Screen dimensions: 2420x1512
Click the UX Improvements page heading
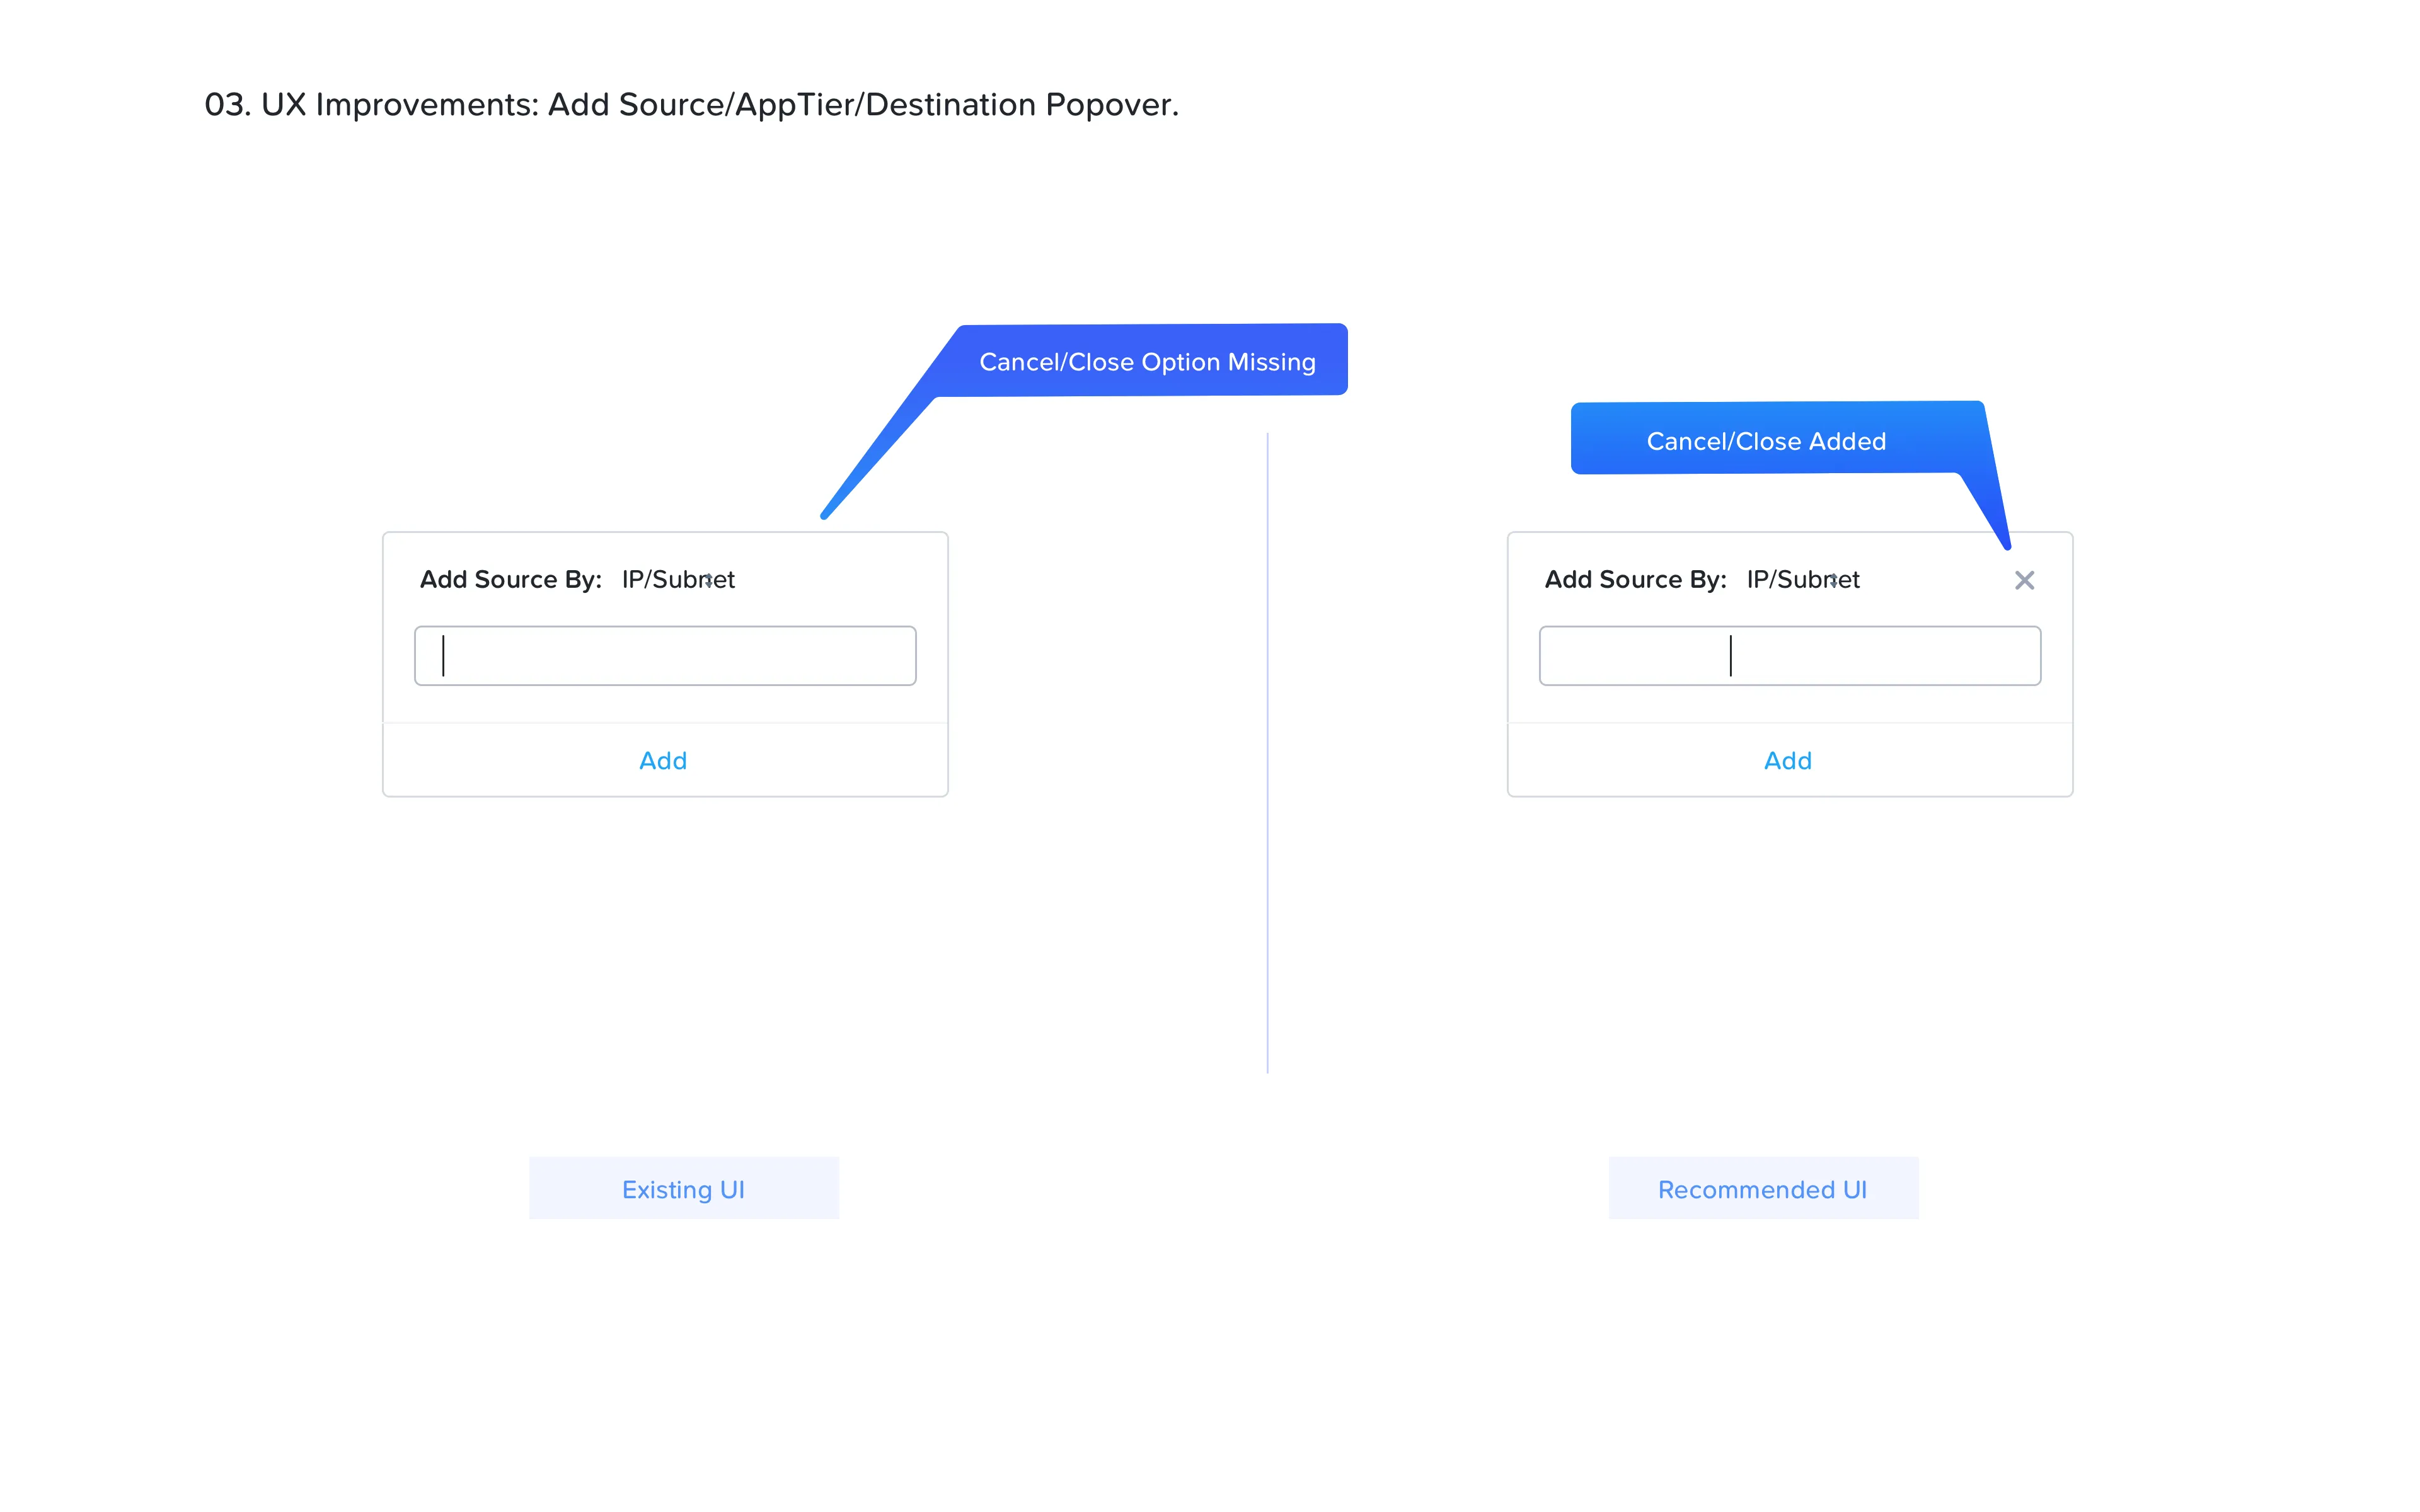[691, 105]
